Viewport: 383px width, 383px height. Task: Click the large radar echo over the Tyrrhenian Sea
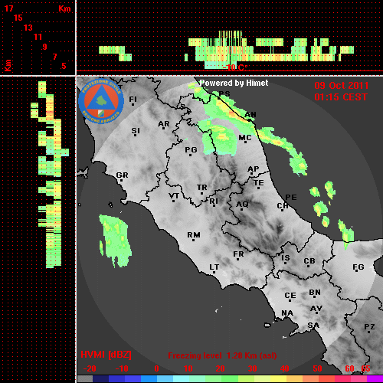coord(116,241)
